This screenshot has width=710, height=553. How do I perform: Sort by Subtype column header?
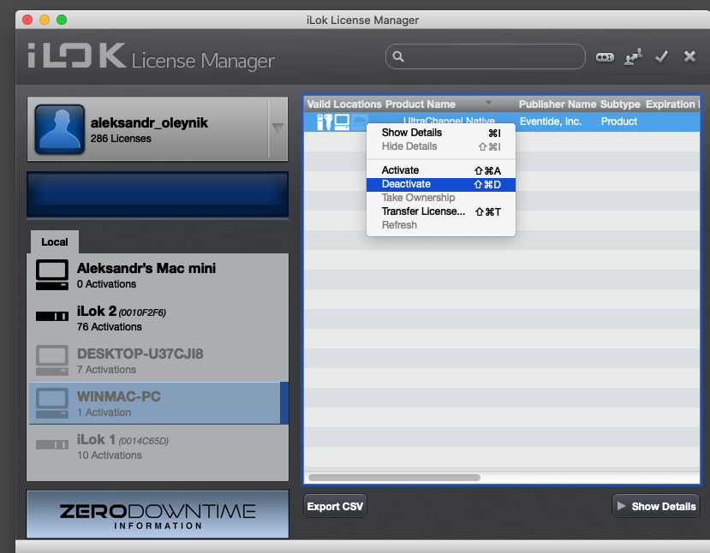point(620,104)
